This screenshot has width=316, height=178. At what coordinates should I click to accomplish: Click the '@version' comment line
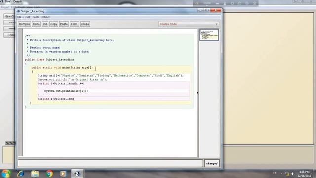[58, 51]
